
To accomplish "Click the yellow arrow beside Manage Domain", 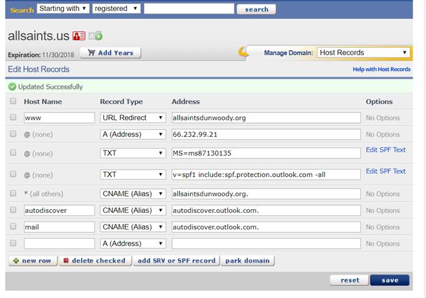I will 243,53.
